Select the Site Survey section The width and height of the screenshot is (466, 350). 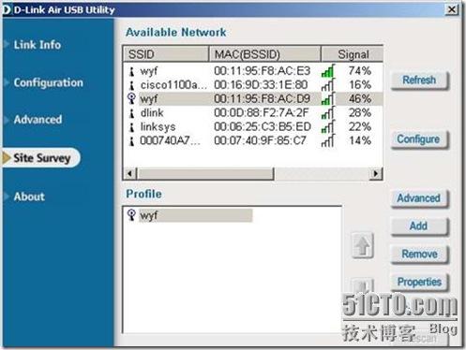coord(41,158)
